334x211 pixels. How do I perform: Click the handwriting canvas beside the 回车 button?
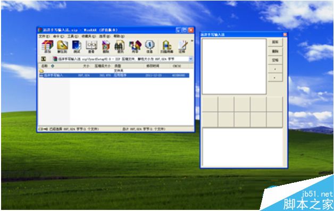pos(234,66)
